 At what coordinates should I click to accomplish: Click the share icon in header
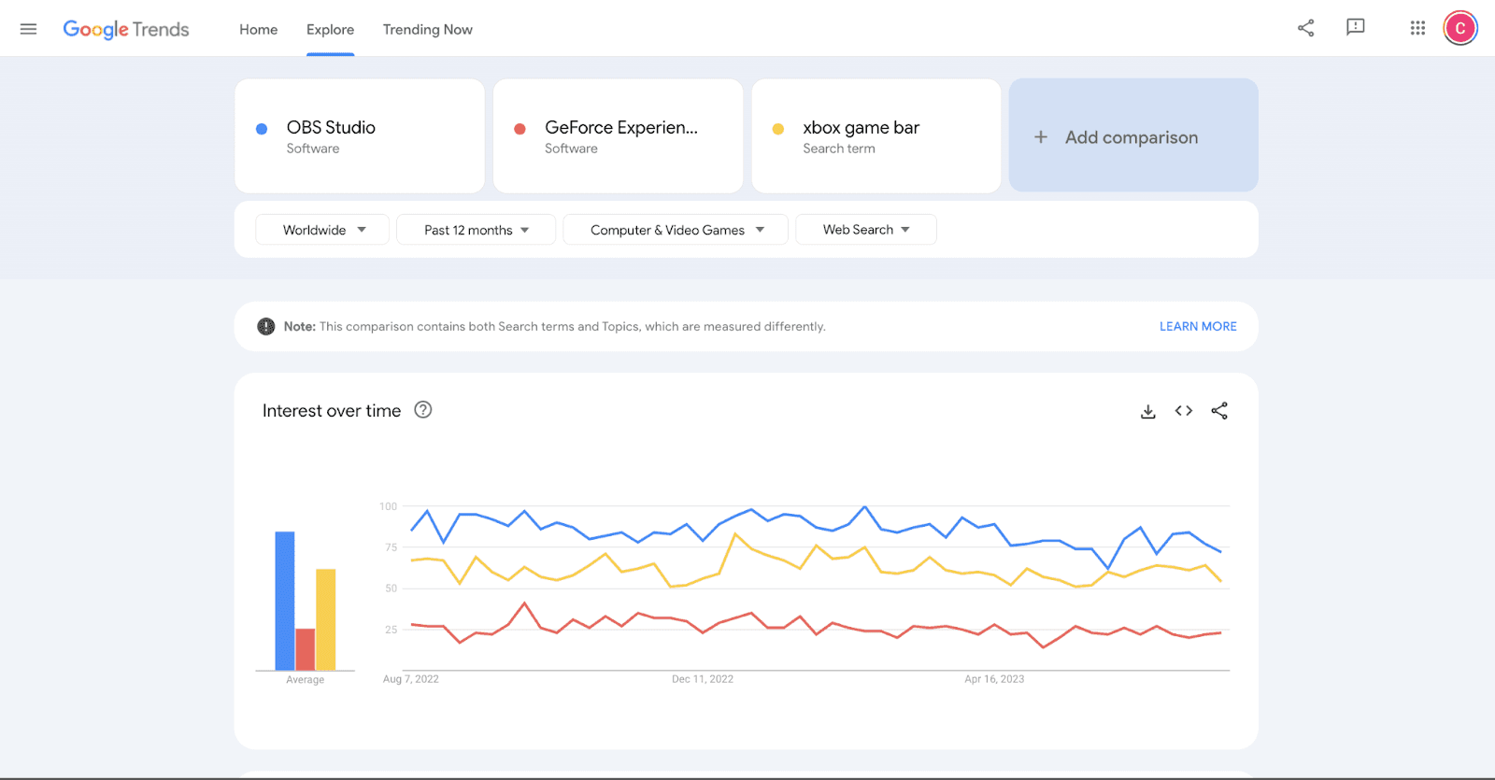click(1305, 28)
